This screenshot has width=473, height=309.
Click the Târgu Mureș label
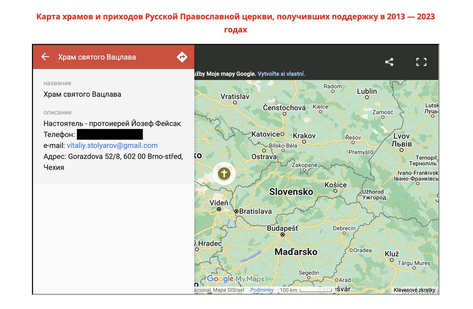pyautogui.click(x=414, y=263)
